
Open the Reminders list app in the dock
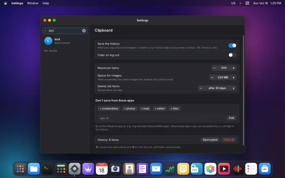tap(251, 169)
